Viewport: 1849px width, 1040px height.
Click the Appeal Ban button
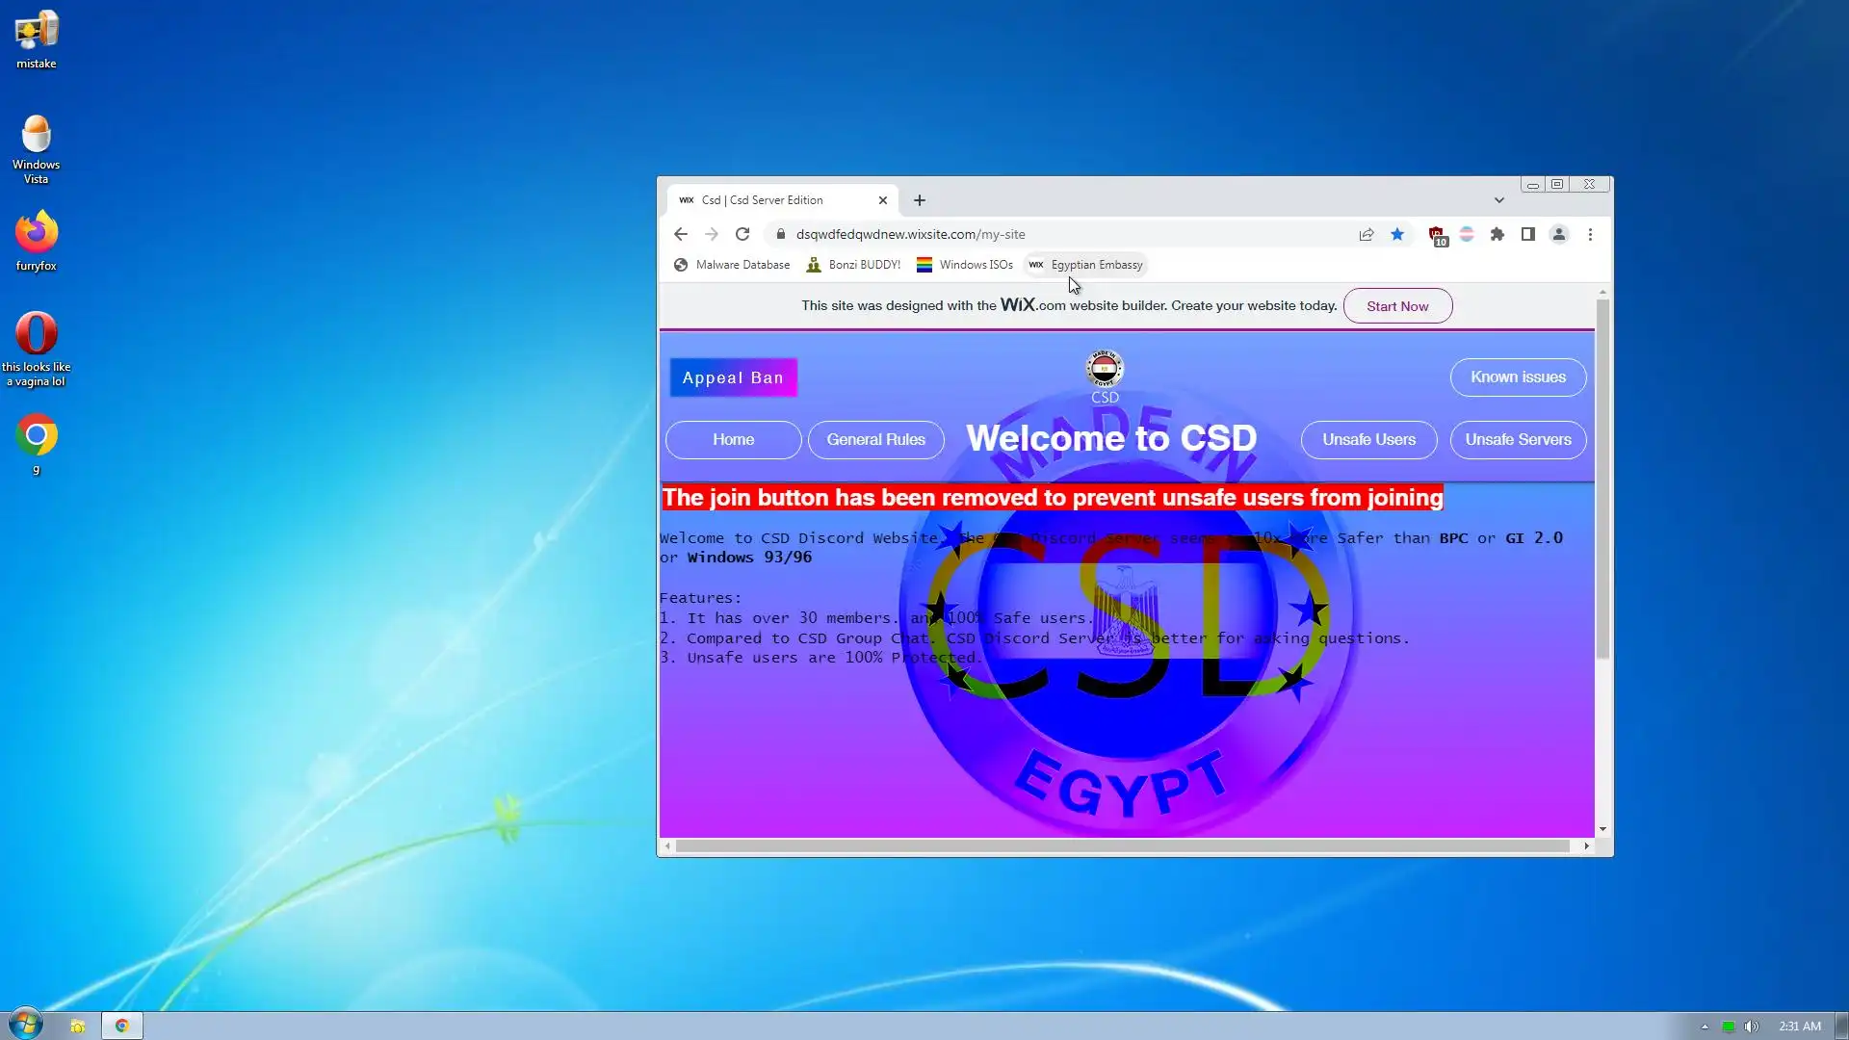click(x=733, y=377)
